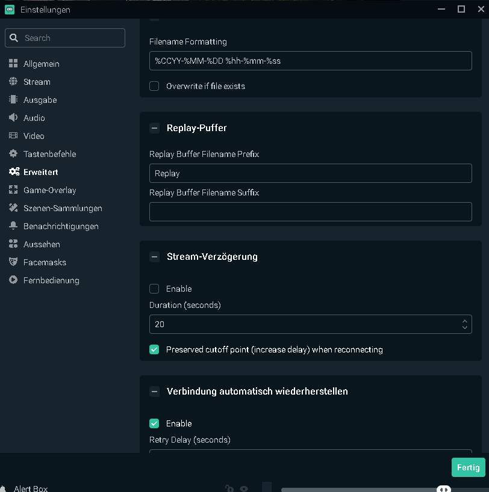This screenshot has width=489, height=492.
Task: Tick the Stream-Verzögerung Enable checkbox
Action: click(x=154, y=289)
